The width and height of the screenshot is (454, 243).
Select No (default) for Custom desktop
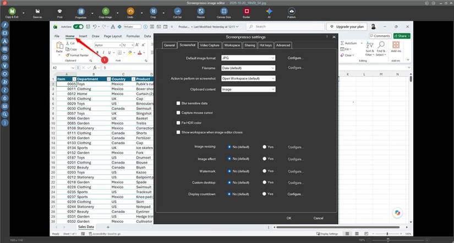tap(229, 183)
